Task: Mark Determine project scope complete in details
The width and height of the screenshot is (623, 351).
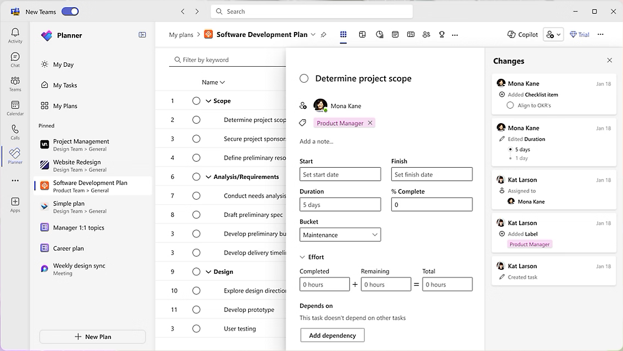Action: click(x=304, y=78)
